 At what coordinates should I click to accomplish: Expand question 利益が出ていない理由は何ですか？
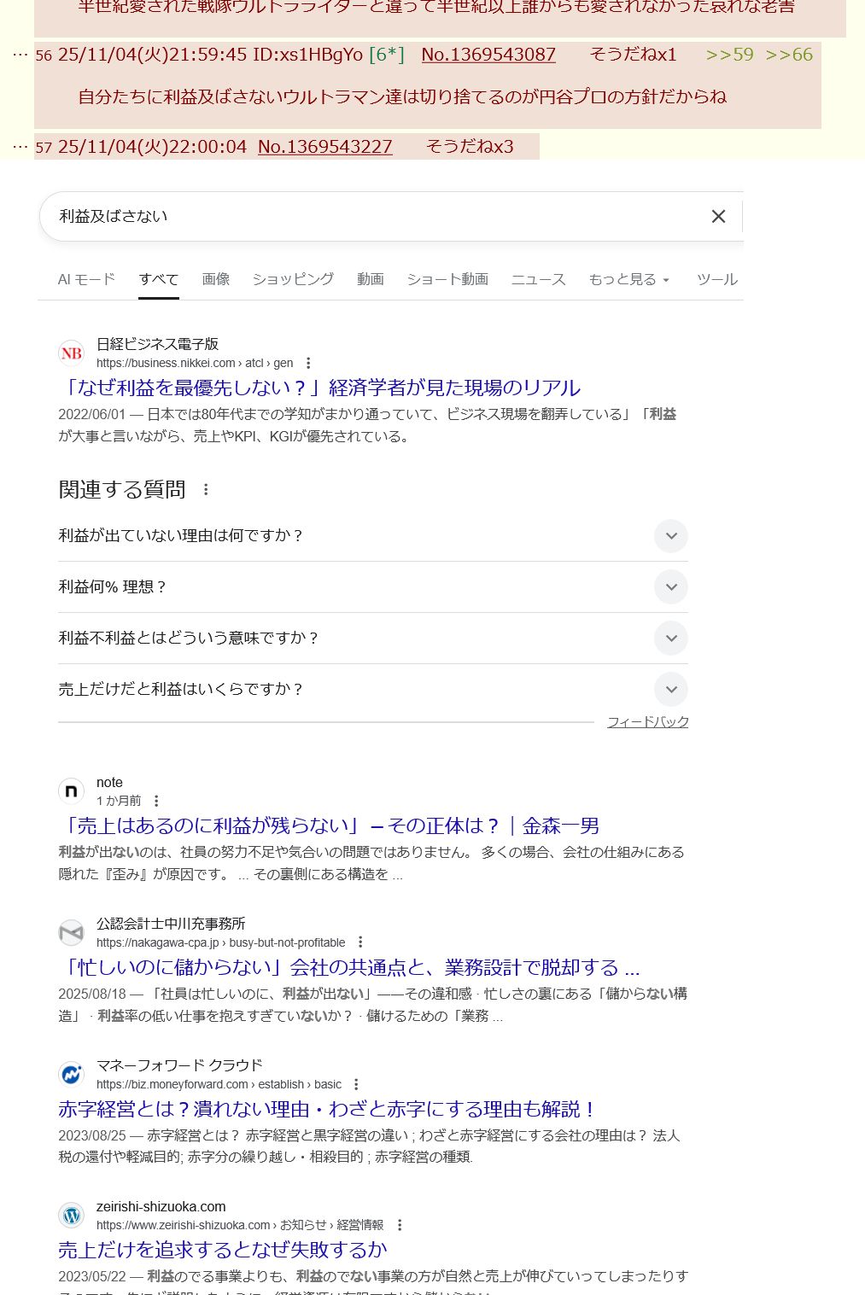(671, 536)
